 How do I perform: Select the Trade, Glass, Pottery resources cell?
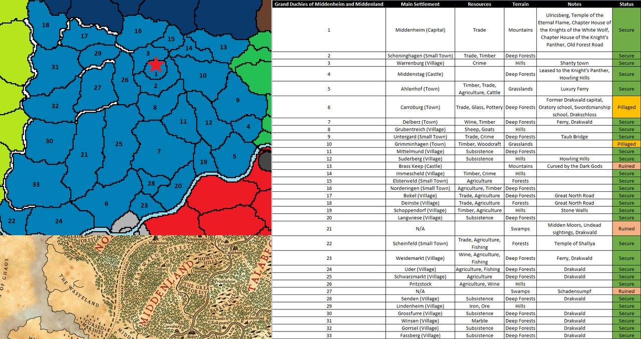click(479, 107)
